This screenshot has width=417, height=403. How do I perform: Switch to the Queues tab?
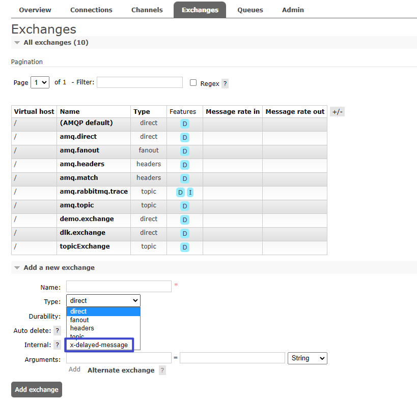click(x=250, y=10)
